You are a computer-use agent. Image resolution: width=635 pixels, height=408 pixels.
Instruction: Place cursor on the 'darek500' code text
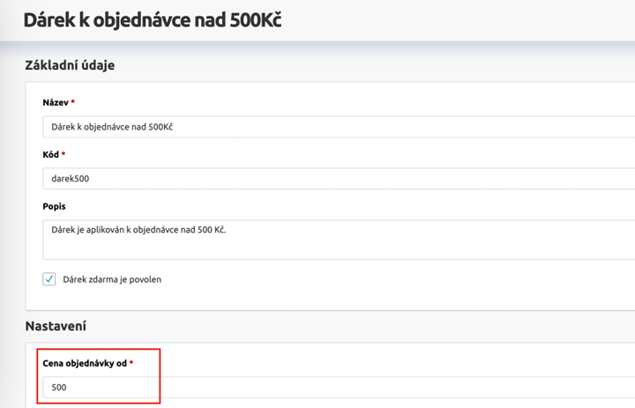[71, 179]
